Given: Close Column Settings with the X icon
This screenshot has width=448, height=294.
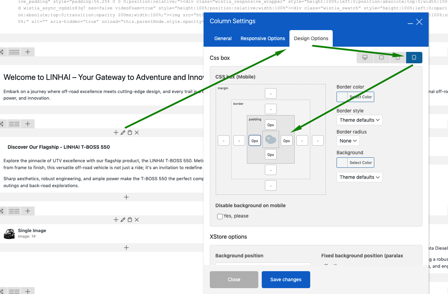Looking at the screenshot, I should pyautogui.click(x=419, y=22).
